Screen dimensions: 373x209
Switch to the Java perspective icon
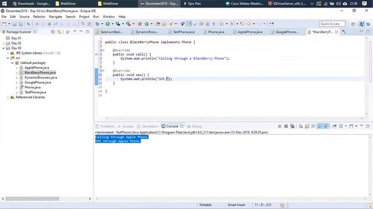[x=361, y=24]
